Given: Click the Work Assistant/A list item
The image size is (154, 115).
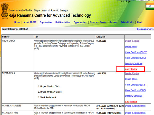Looking at the screenshot, I should [47, 97].
